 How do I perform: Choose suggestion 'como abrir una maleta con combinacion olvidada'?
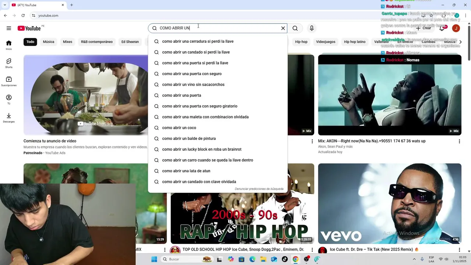click(218, 117)
